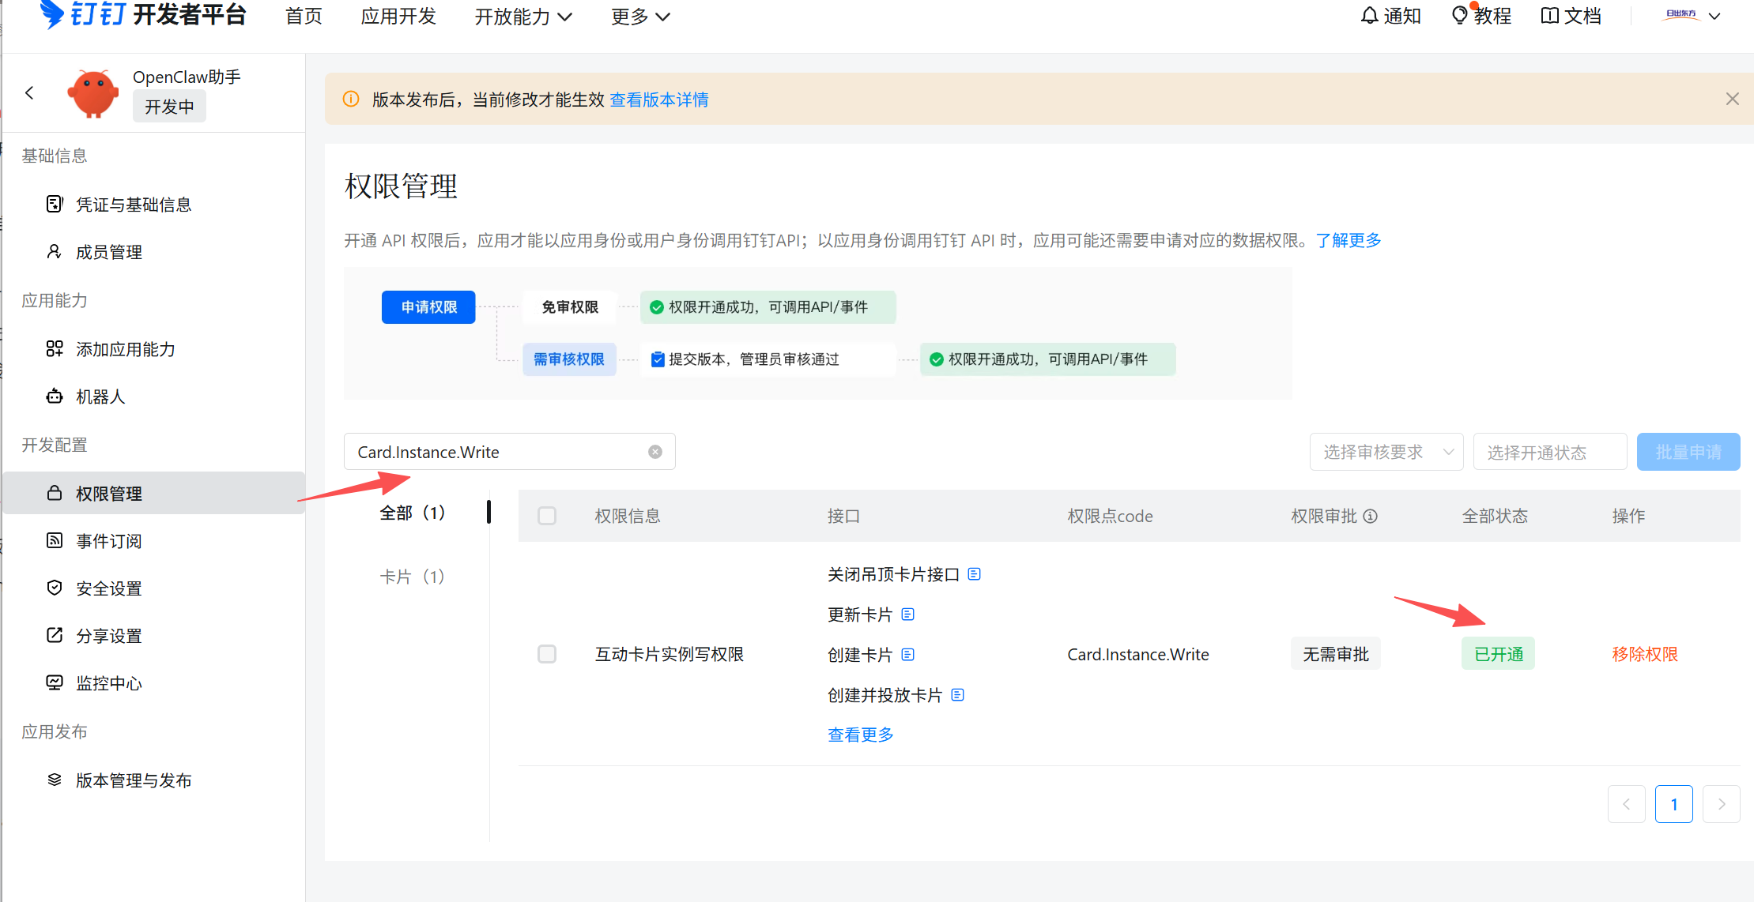Dismiss the version release banner
The height and width of the screenshot is (902, 1754).
pos(1732,99)
